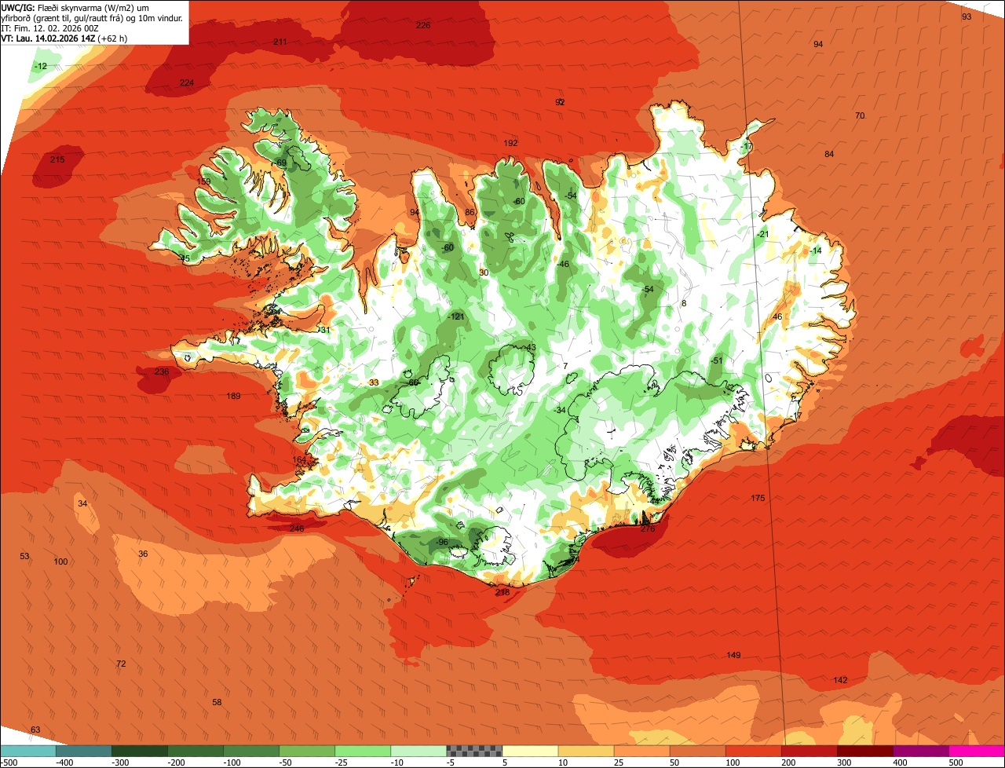
Task: Click the map value 142 in the bottom right
Action: point(841,680)
